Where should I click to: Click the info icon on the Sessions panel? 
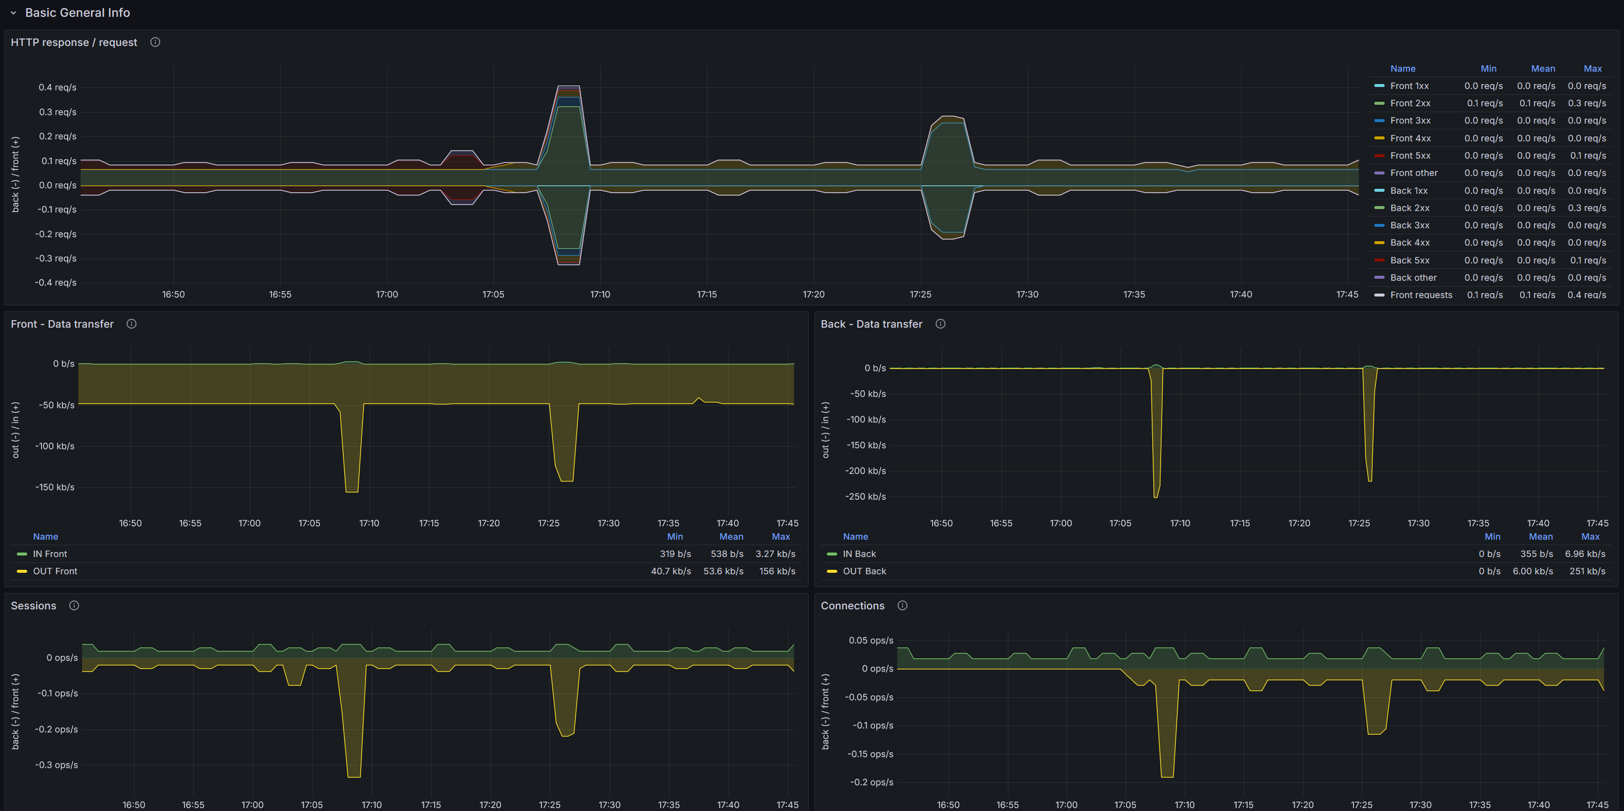(74, 605)
